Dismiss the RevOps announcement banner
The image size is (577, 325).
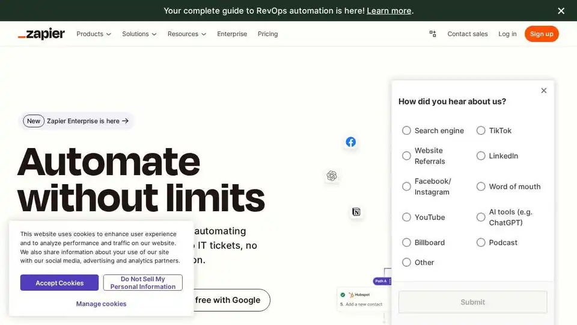[561, 11]
